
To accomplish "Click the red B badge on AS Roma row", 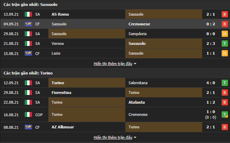I will pyautogui.click(x=225, y=14).
